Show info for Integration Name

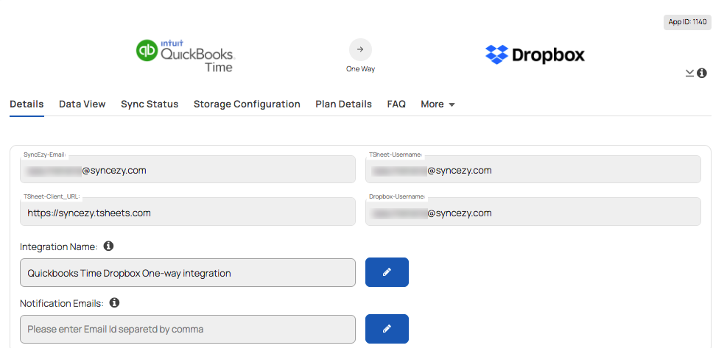(x=108, y=246)
